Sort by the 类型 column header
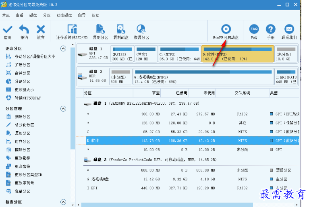The height and width of the screenshot is (207, 309). click(284, 93)
